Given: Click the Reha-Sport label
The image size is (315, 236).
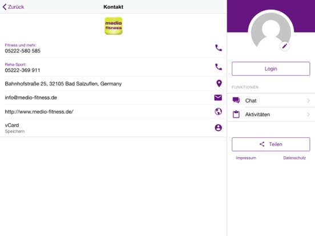Looking at the screenshot, I should pos(15,64).
